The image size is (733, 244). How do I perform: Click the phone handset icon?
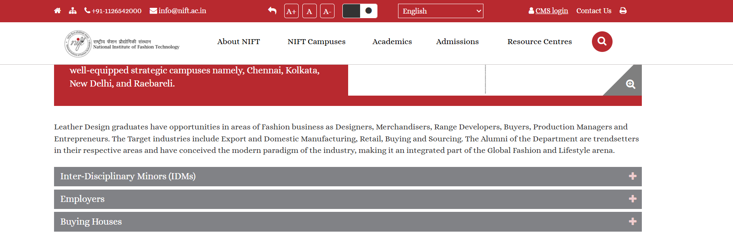click(x=87, y=10)
